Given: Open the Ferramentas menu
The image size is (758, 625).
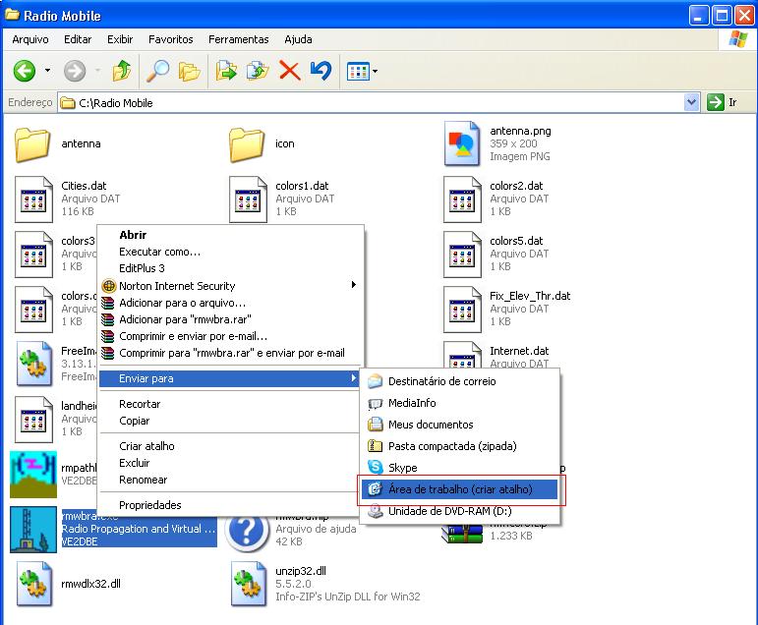Looking at the screenshot, I should point(238,39).
